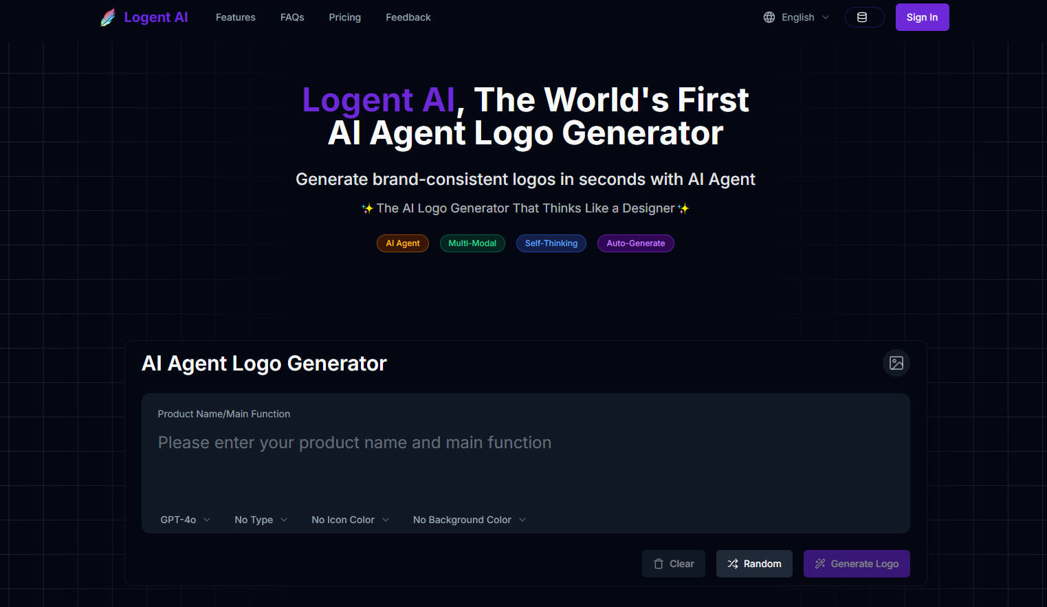Open the English language dropdown
This screenshot has width=1047, height=607.
click(x=801, y=17)
